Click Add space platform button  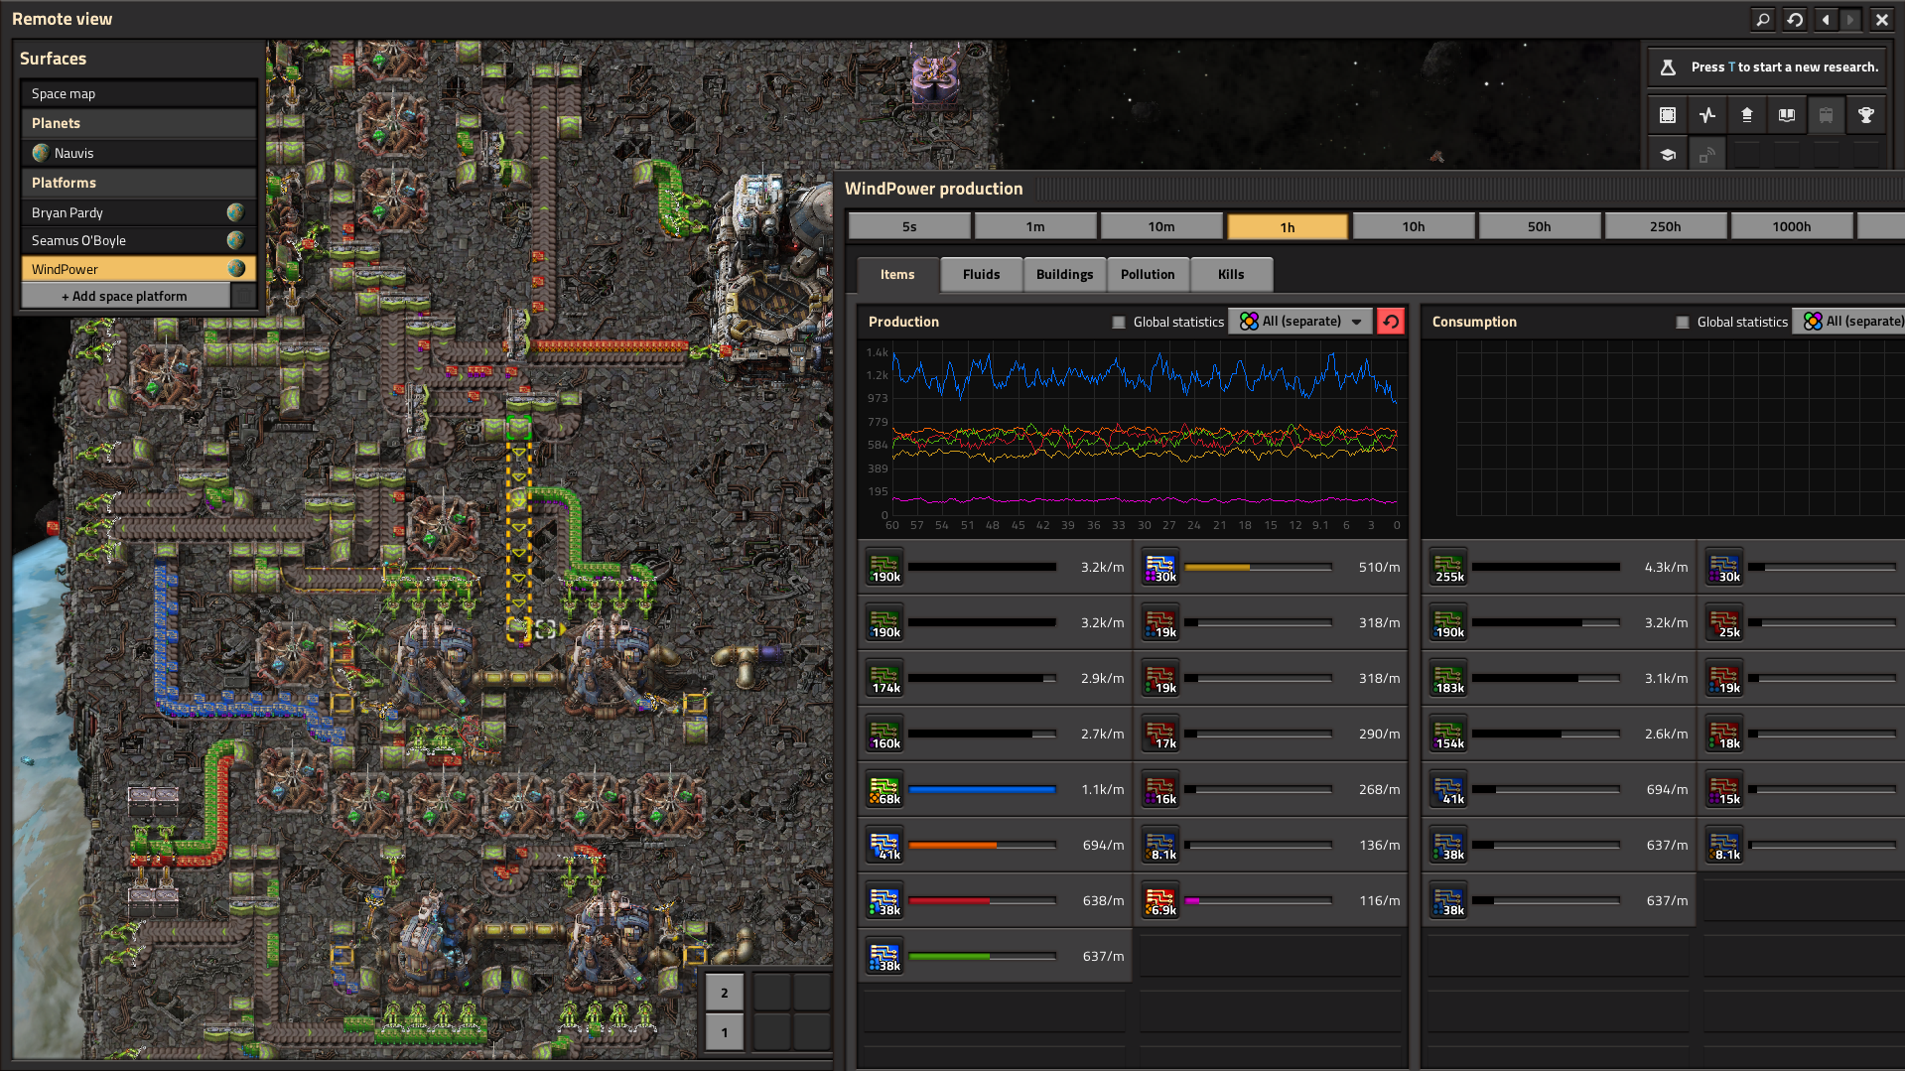click(125, 296)
